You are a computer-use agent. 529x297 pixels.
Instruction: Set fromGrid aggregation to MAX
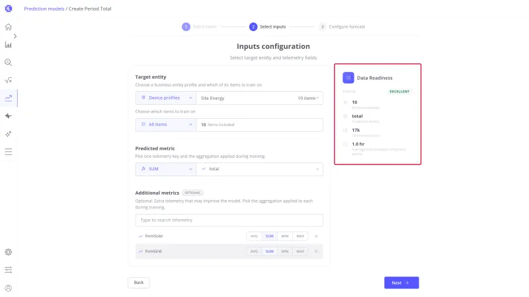(x=300, y=251)
